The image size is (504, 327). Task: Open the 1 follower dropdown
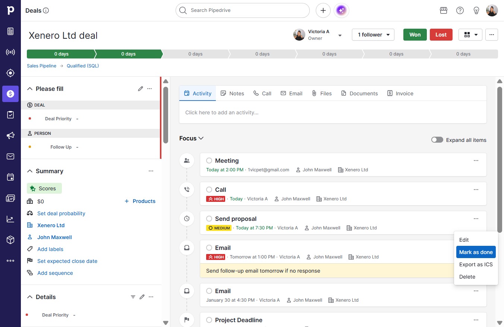pyautogui.click(x=373, y=35)
